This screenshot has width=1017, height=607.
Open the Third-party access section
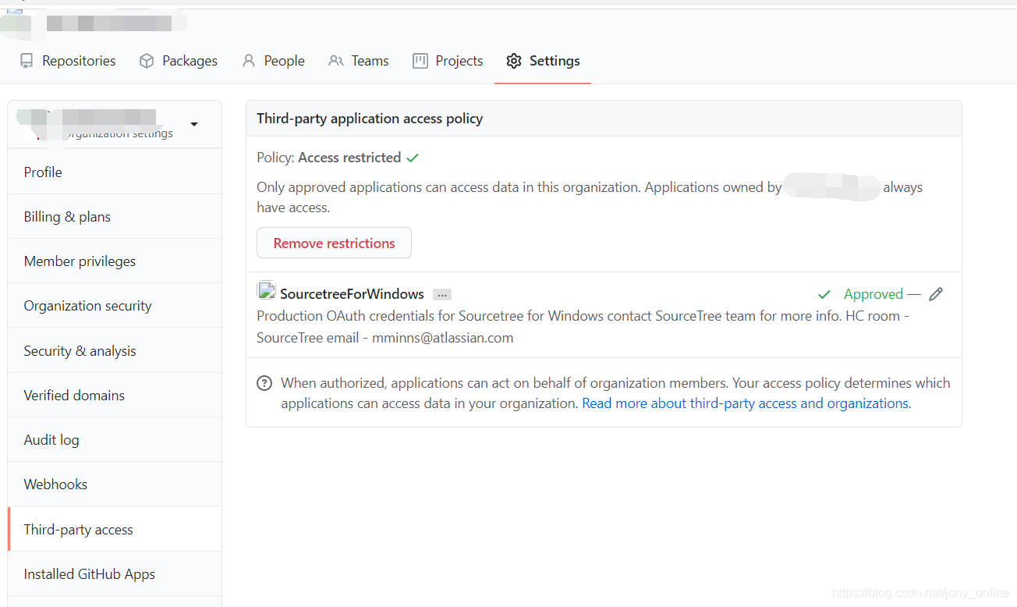pos(78,529)
